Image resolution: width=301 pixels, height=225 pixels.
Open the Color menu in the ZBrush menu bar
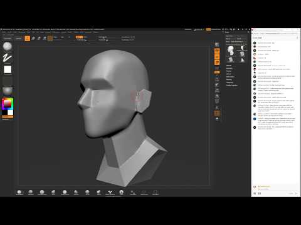[x=15, y=32]
